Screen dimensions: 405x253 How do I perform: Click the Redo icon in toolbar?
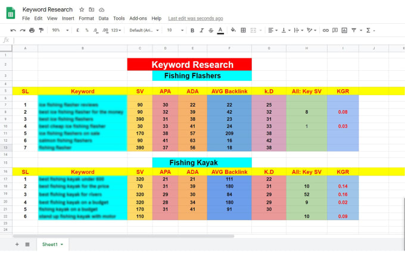[23, 30]
